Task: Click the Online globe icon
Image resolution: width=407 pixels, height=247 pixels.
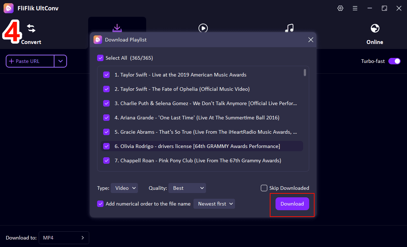Action: (375, 28)
